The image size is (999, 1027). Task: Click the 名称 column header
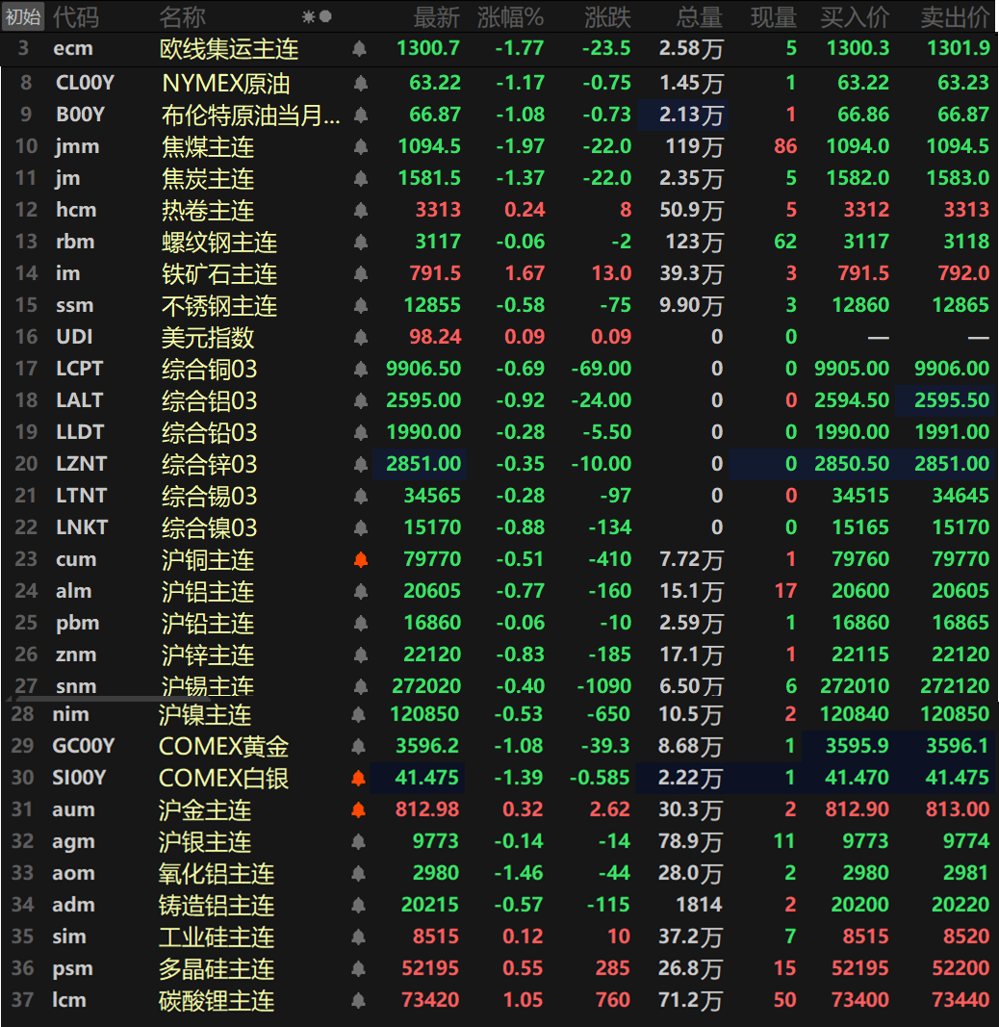(x=183, y=16)
